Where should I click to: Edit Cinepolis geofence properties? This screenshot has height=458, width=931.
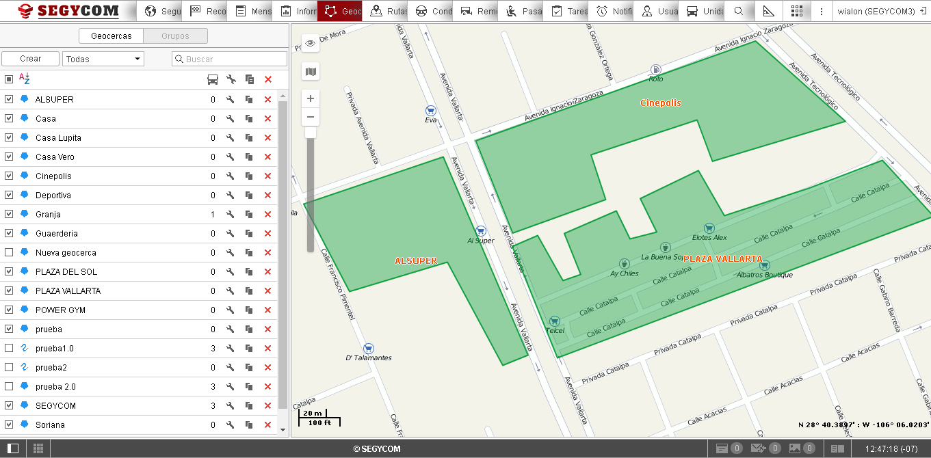(x=231, y=176)
